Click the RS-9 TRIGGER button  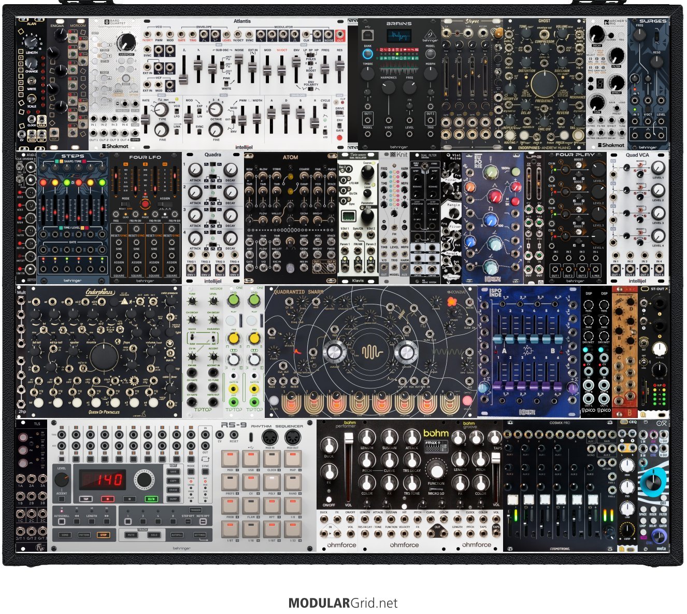coord(195,510)
